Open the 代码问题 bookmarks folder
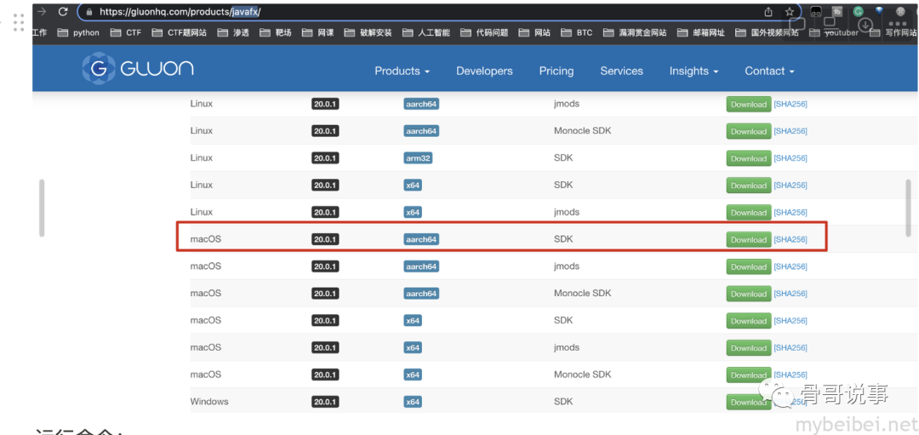 coord(484,33)
